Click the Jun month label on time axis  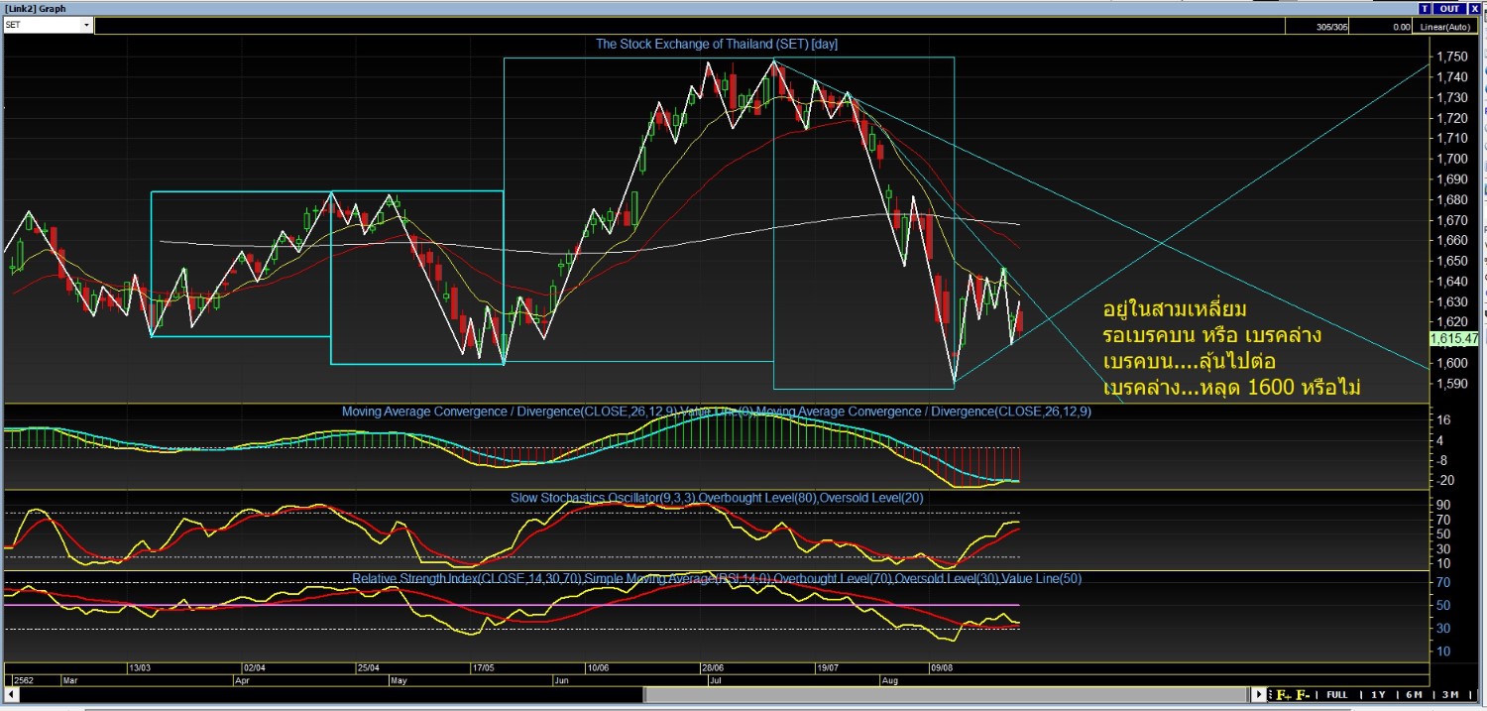click(x=561, y=681)
